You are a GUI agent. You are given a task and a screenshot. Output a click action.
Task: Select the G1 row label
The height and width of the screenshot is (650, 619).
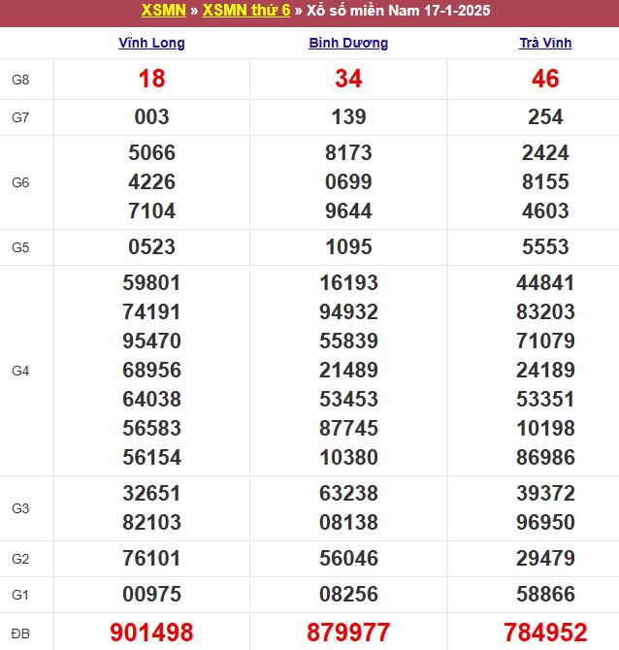pos(20,595)
